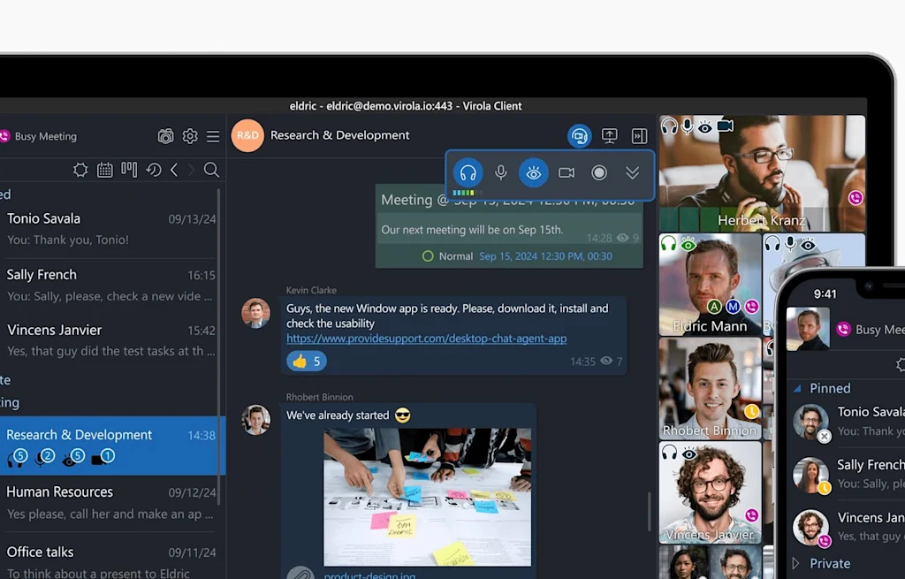Click the paperclip attachment icon by product-design.jpg
Image resolution: width=905 pixels, height=579 pixels.
pos(300,574)
